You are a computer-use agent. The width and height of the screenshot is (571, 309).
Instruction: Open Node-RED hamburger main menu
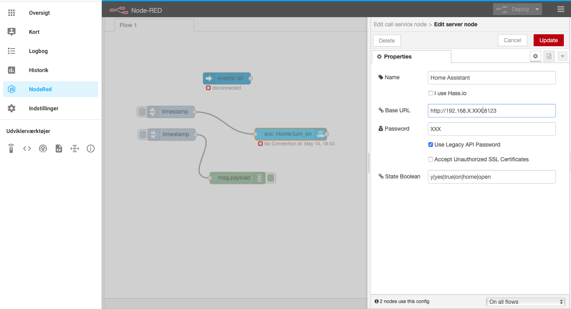tap(561, 9)
